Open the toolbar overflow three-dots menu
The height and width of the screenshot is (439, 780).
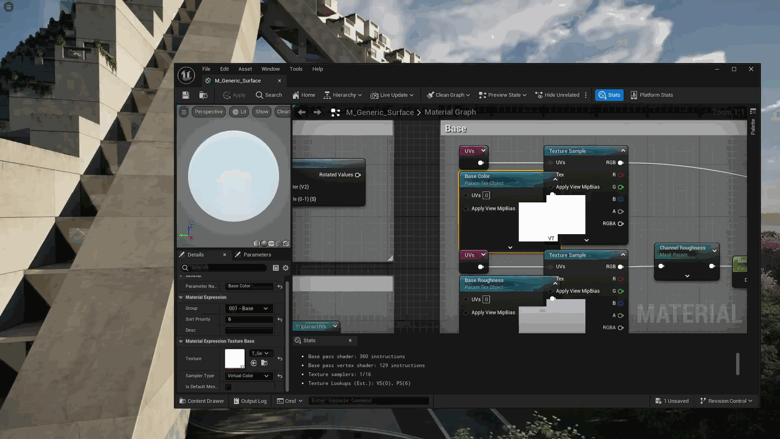(x=586, y=95)
